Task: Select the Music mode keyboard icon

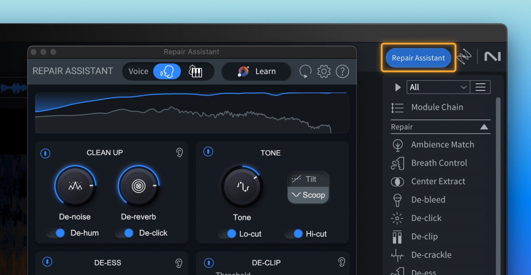Action: click(x=195, y=71)
